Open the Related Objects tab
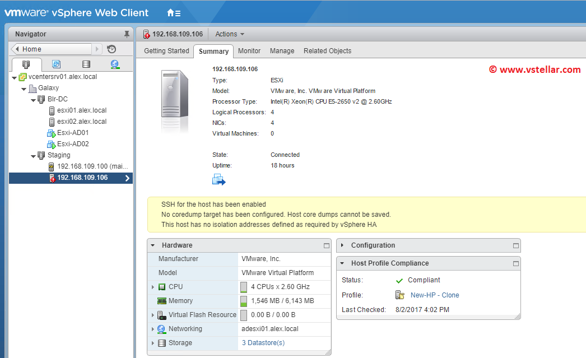Viewport: 586px width, 358px height. [327, 51]
